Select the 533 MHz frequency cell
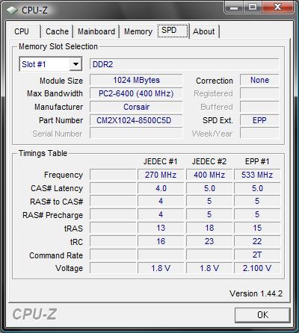Viewport: 299px width, 333px height. [257, 175]
